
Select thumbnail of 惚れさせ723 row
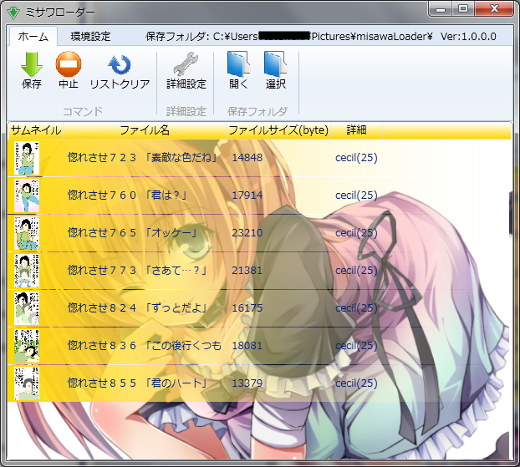tap(27, 158)
